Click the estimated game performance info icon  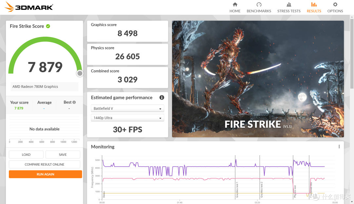point(162,97)
